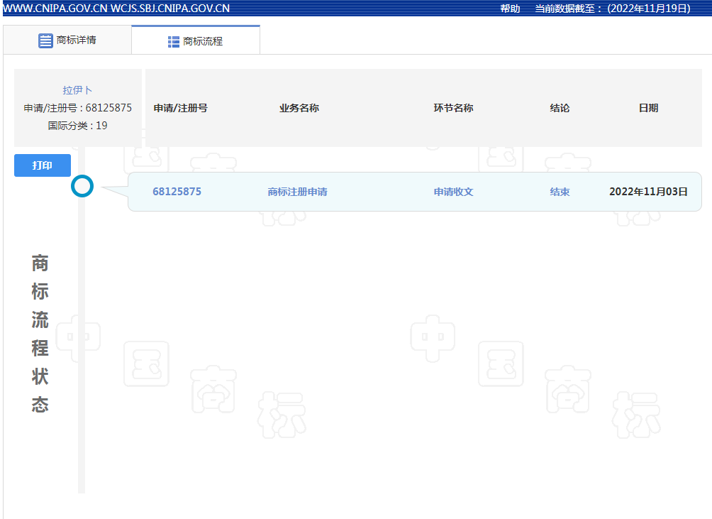Click the date 2022年11月03日 in the row
Viewport: 712px width, 519px height.
[x=648, y=192]
